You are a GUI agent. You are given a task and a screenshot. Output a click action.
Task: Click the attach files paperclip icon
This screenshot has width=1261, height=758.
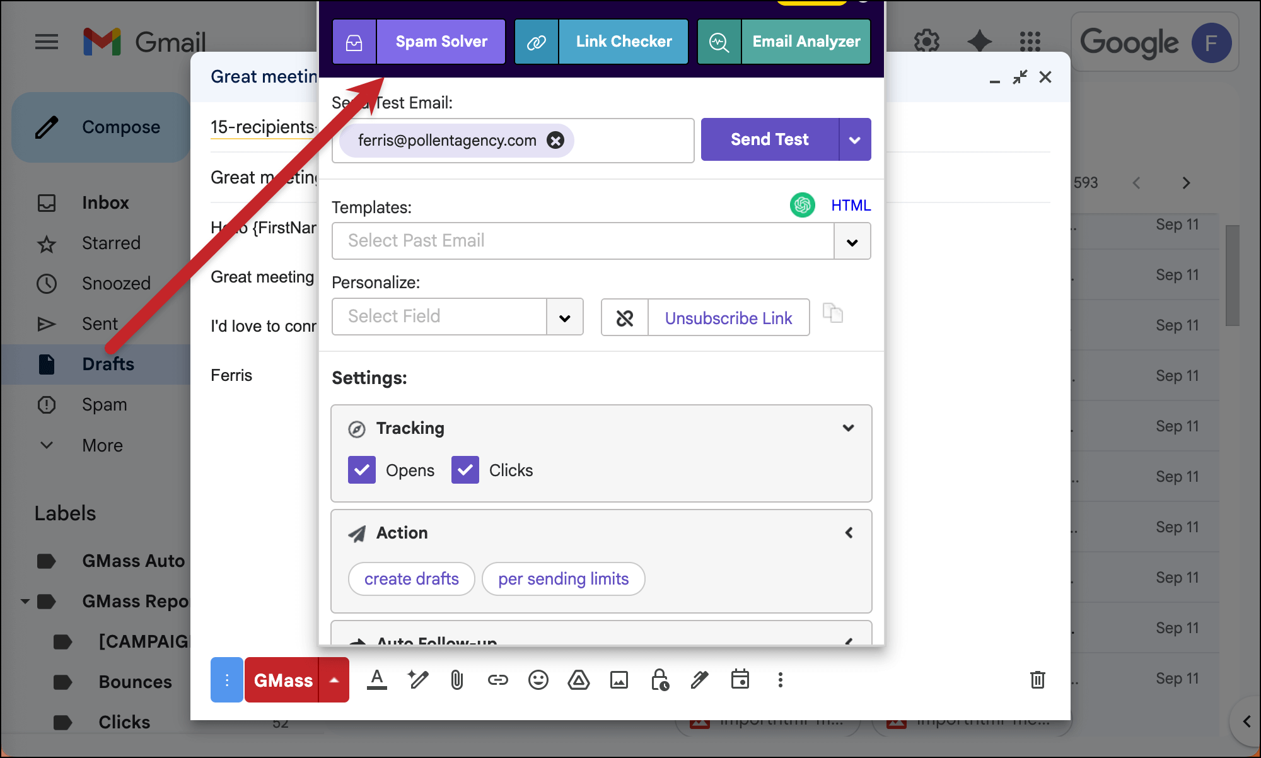pyautogui.click(x=457, y=680)
